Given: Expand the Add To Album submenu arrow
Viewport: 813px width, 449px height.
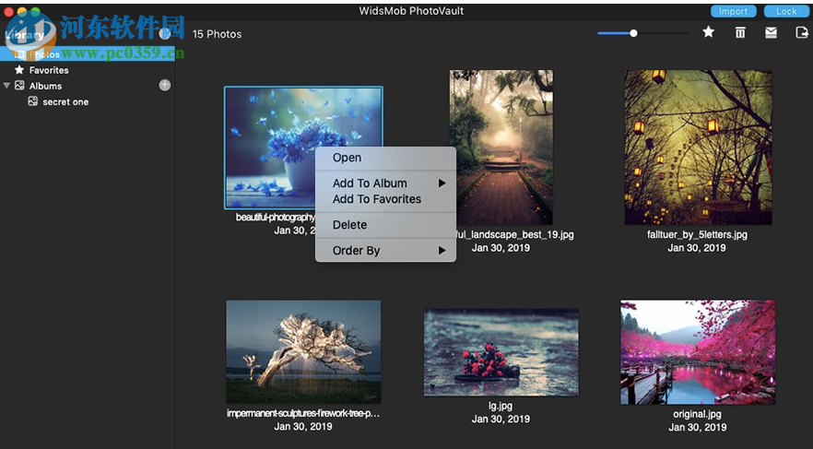Looking at the screenshot, I should 442,183.
